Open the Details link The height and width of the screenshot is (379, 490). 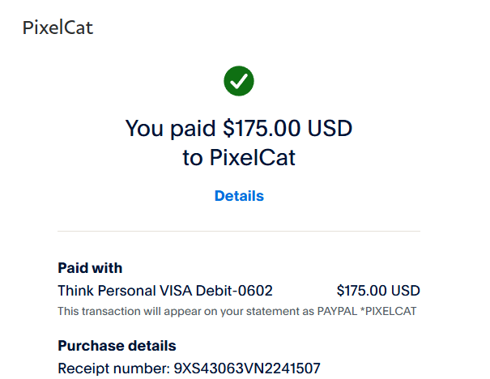239,196
